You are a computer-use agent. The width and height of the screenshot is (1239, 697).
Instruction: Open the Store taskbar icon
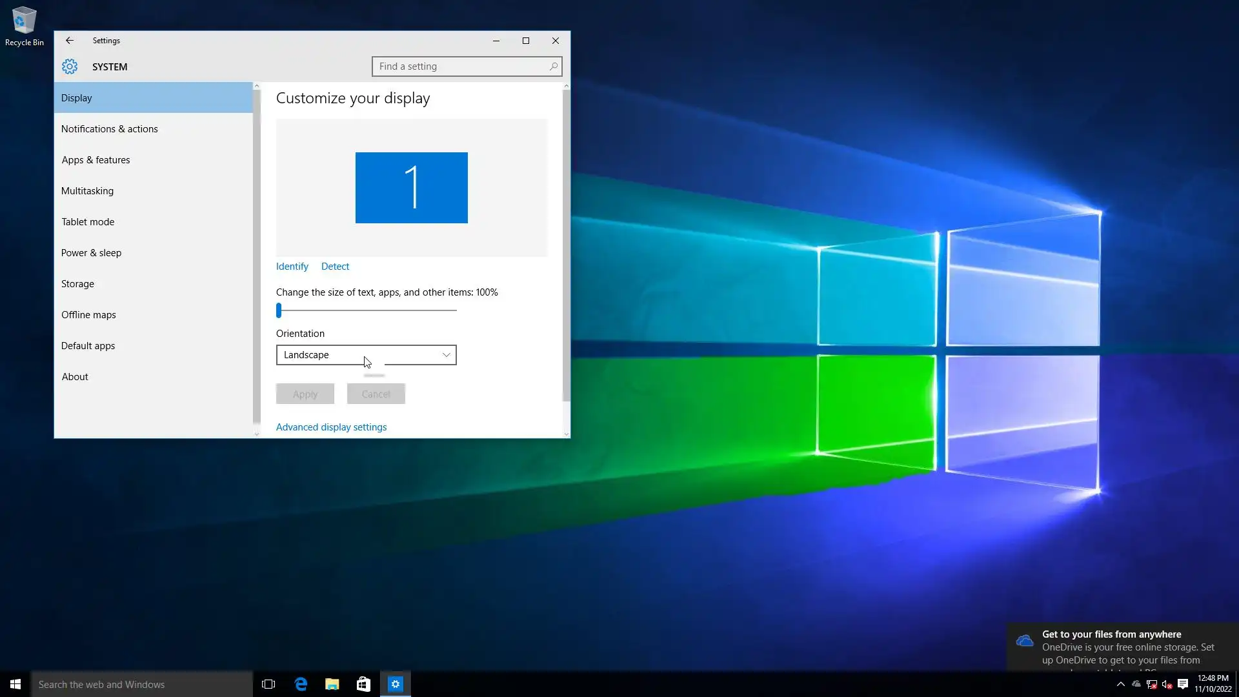pos(363,684)
